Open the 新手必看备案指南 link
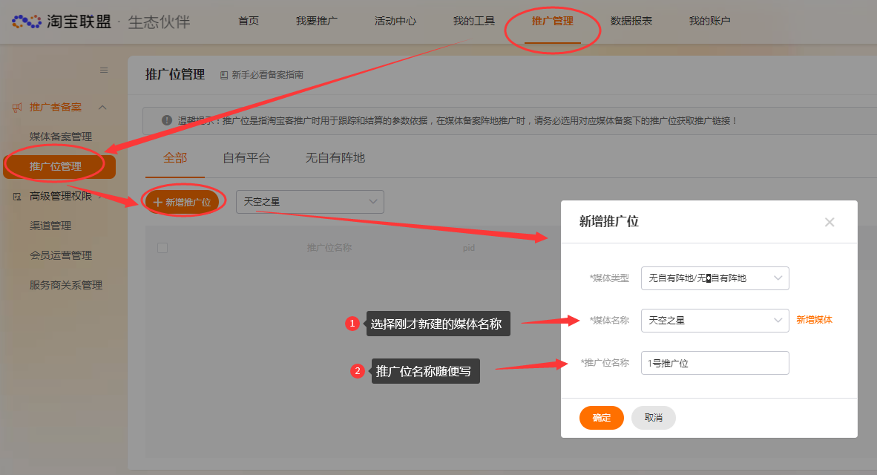877x475 pixels. [267, 75]
